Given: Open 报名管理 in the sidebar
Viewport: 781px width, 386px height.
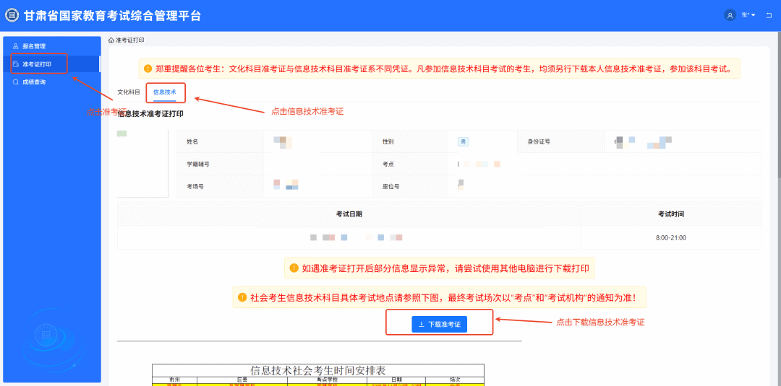Looking at the screenshot, I should [x=33, y=46].
